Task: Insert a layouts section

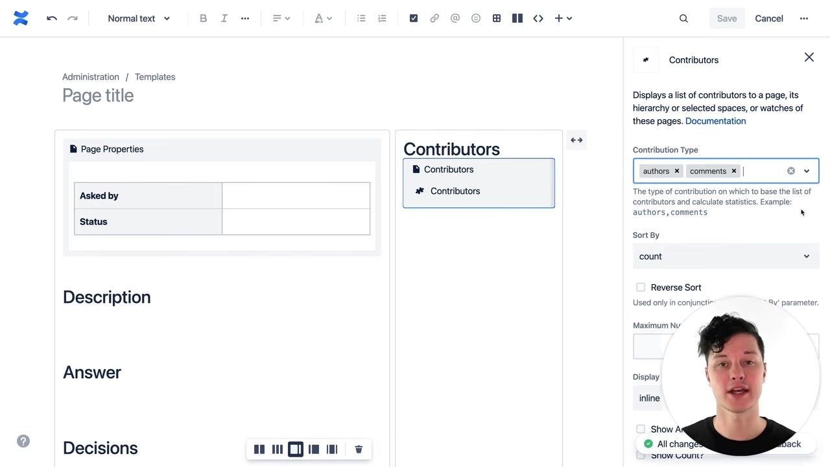Action: coord(517,18)
